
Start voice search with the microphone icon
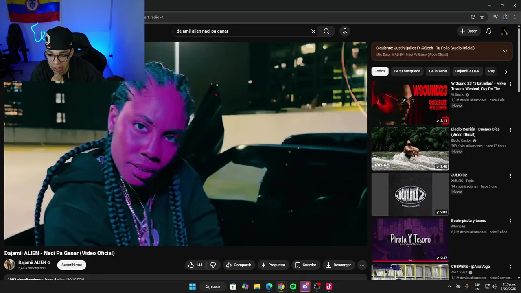point(345,31)
